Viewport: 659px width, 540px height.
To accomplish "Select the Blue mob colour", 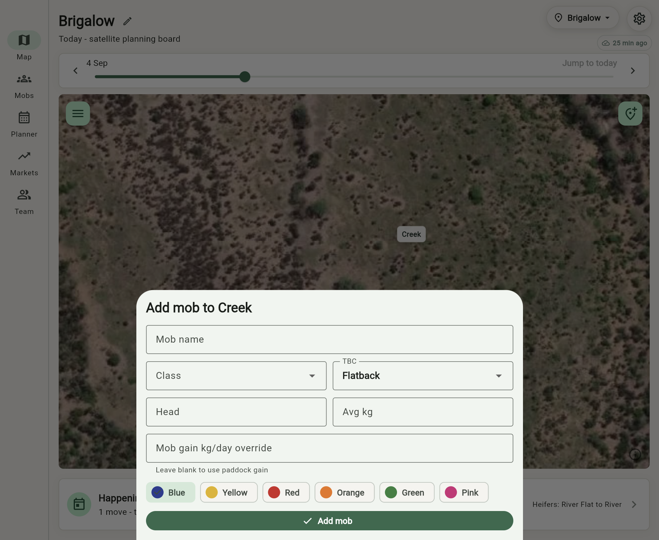I will point(171,492).
